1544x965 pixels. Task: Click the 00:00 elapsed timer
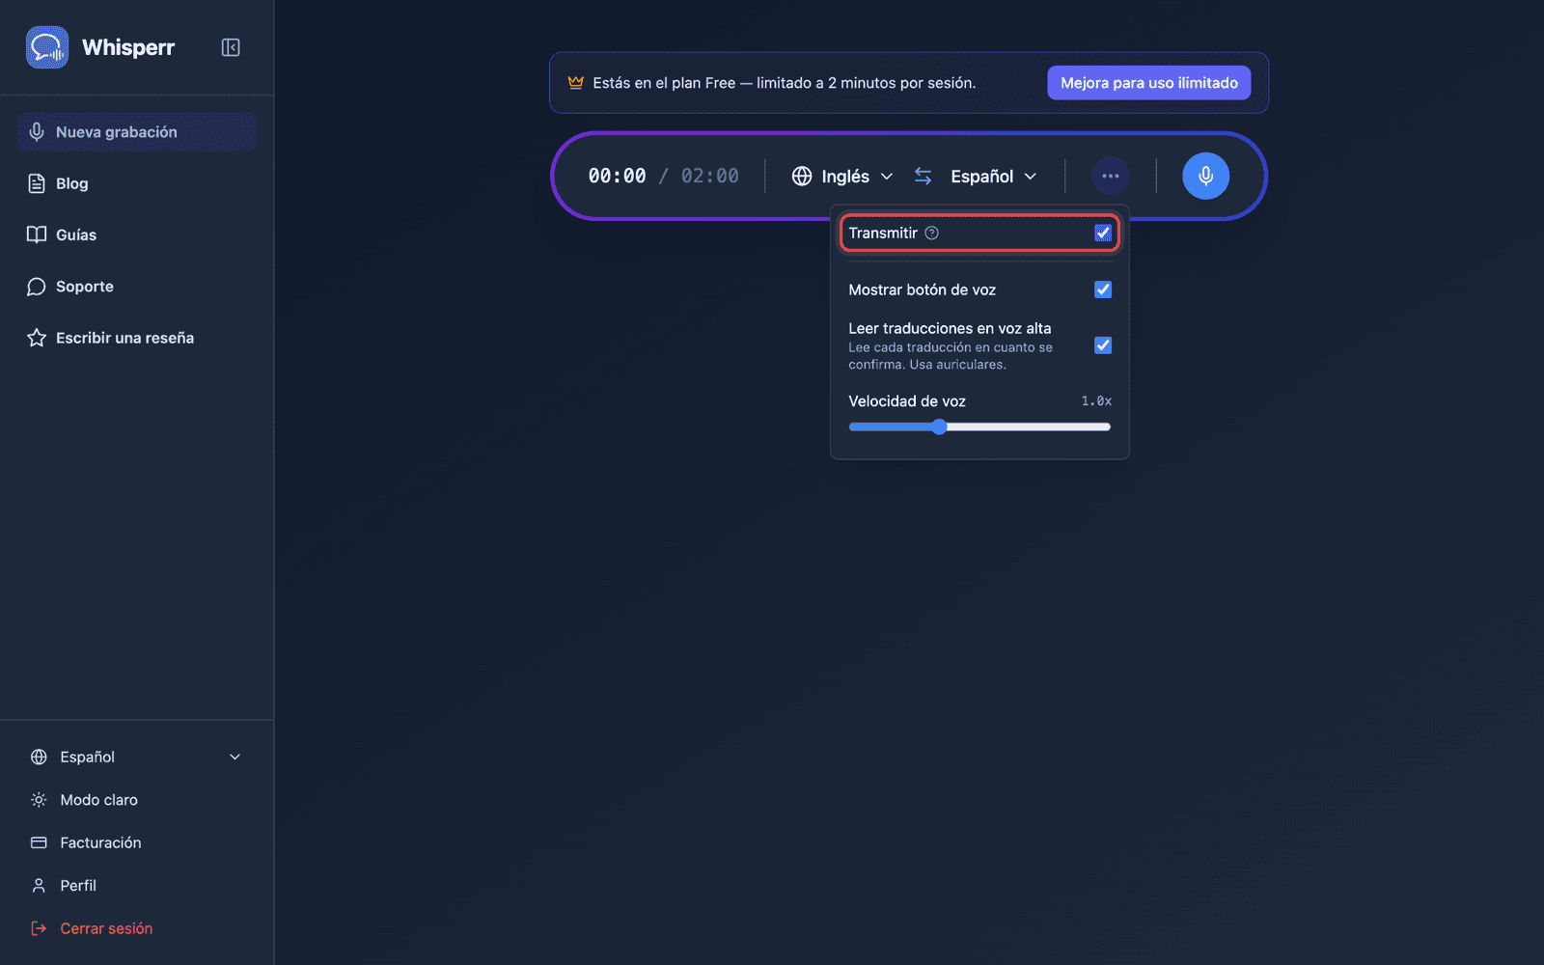pyautogui.click(x=618, y=176)
